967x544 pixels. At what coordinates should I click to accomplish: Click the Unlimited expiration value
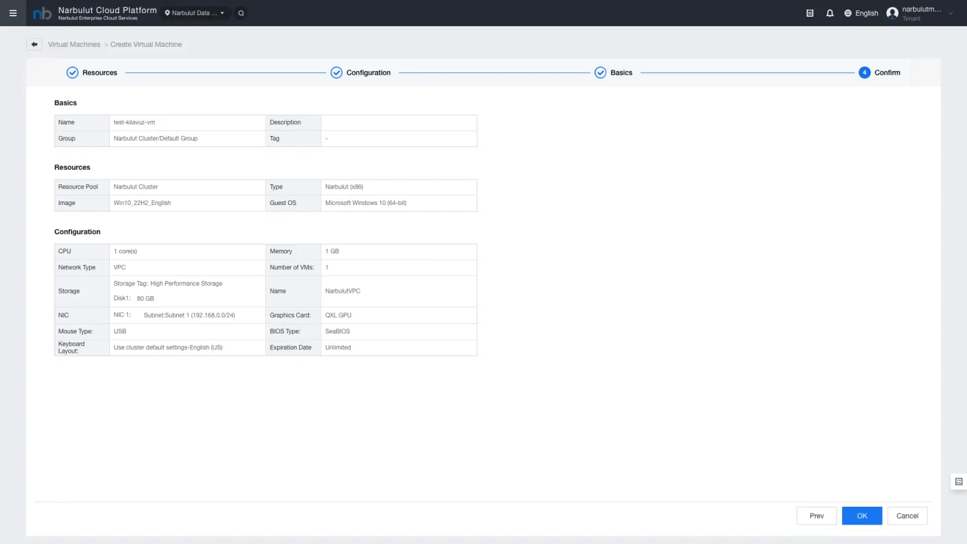[338, 347]
